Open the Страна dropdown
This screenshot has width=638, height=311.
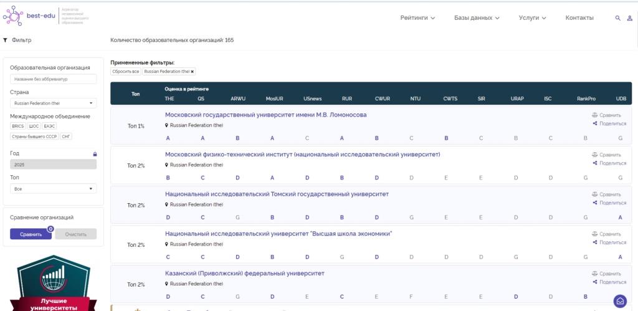(54, 103)
